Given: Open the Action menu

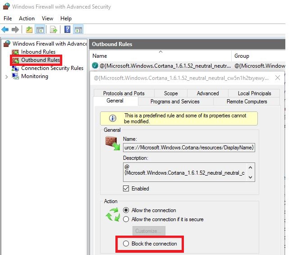Looking at the screenshot, I should (x=27, y=19).
